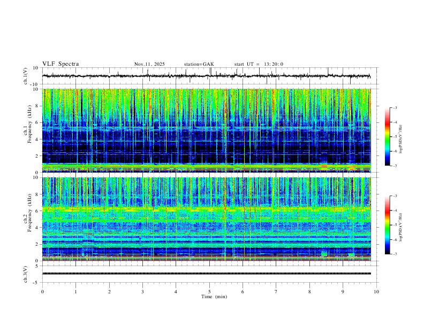Viewport: 424px width, 327px height.
Task: Click the color scale bar beside ch.1 spectrogram
Action: (387, 137)
